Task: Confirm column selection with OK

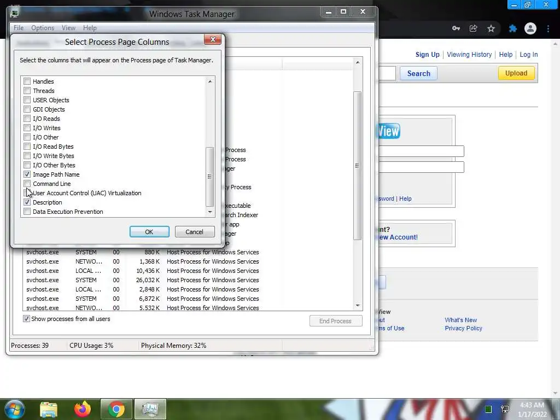Action: (x=149, y=232)
